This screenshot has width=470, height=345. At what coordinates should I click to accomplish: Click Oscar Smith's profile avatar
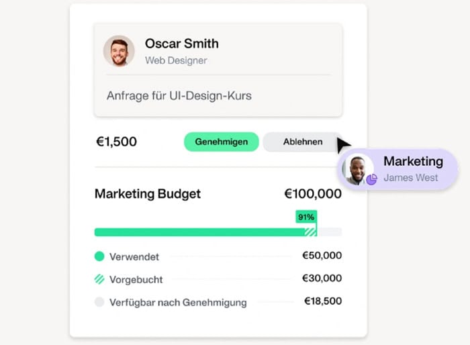(119, 51)
